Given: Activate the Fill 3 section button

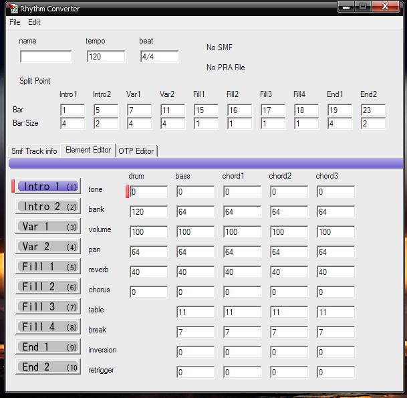Looking at the screenshot, I should [x=47, y=307].
